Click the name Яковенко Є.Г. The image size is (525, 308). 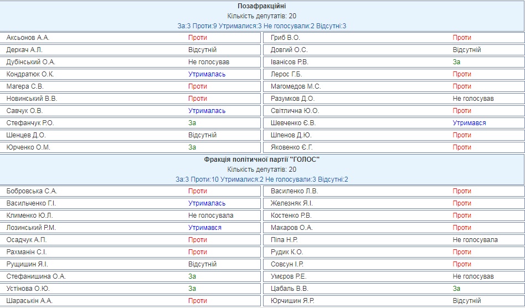tap(292, 147)
